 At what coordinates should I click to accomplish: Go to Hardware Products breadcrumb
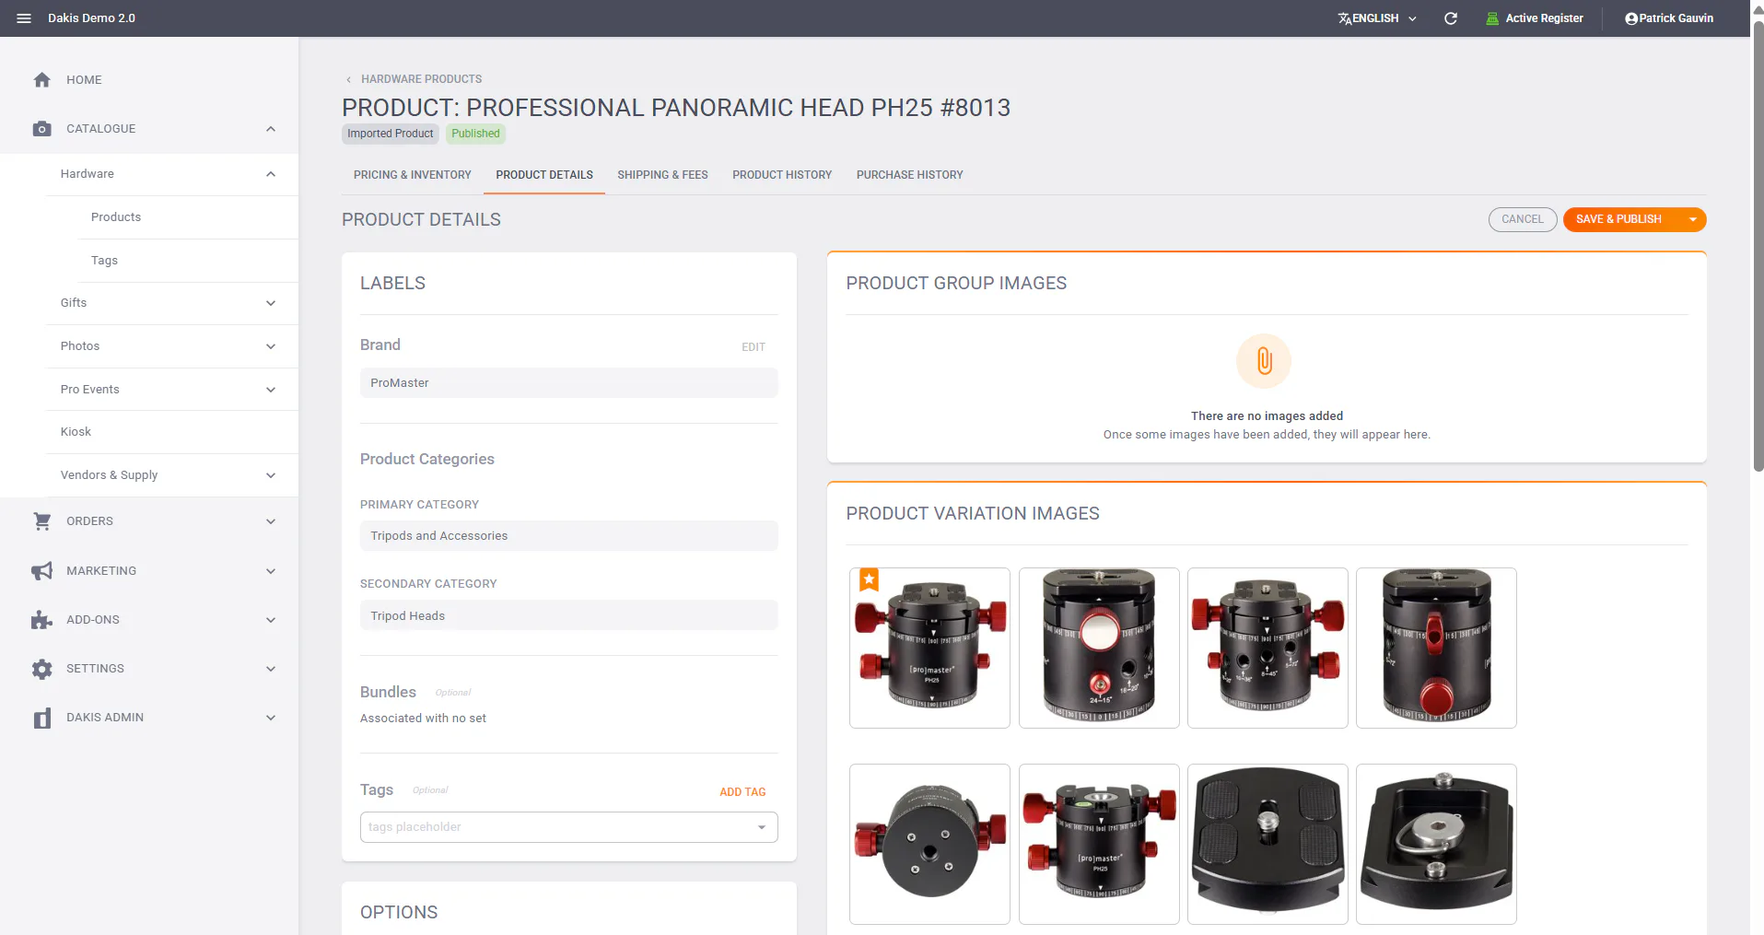pyautogui.click(x=421, y=79)
